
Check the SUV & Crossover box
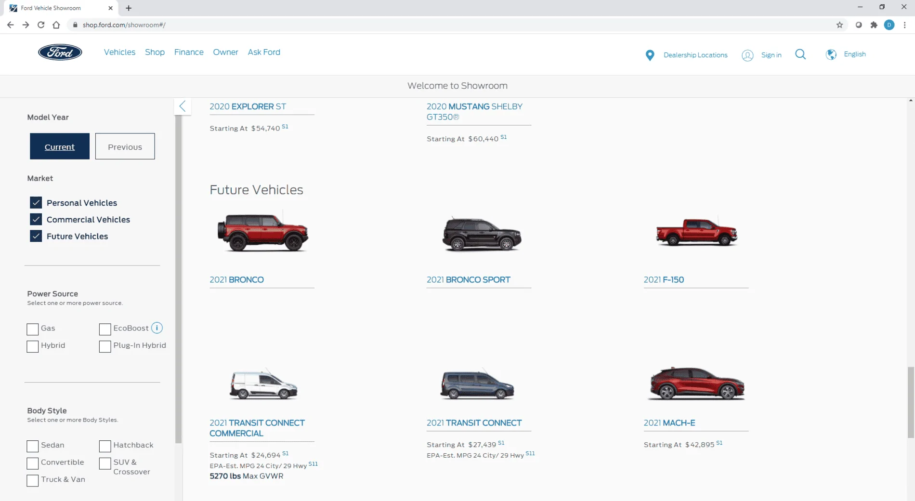pos(105,463)
